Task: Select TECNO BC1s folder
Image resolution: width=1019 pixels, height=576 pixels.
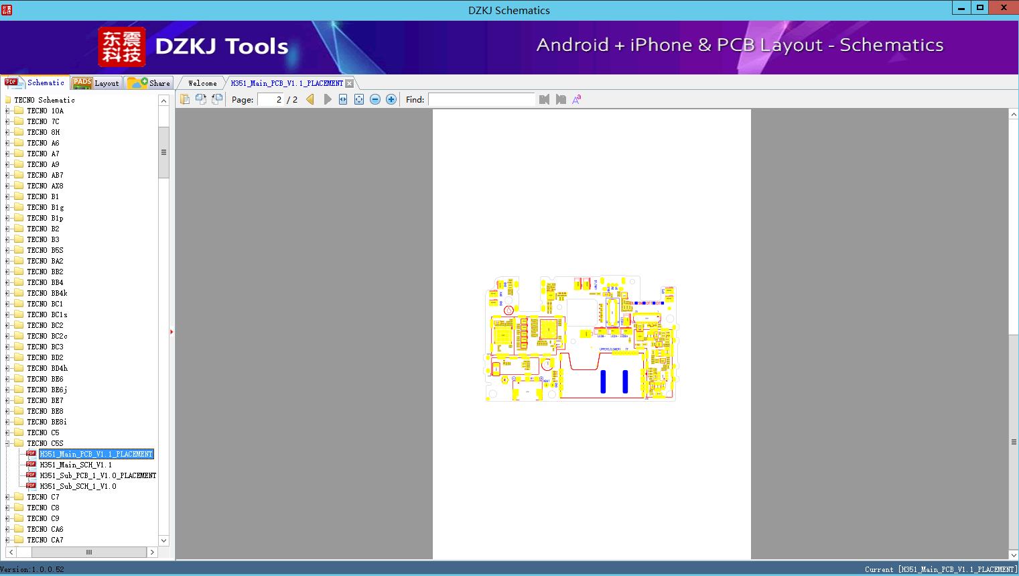Action: point(47,314)
